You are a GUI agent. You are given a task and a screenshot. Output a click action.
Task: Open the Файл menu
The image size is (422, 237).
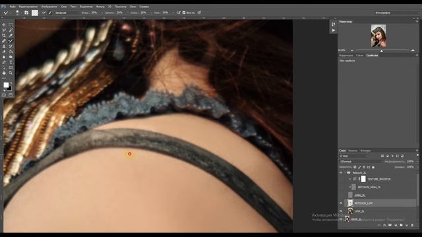click(x=13, y=7)
